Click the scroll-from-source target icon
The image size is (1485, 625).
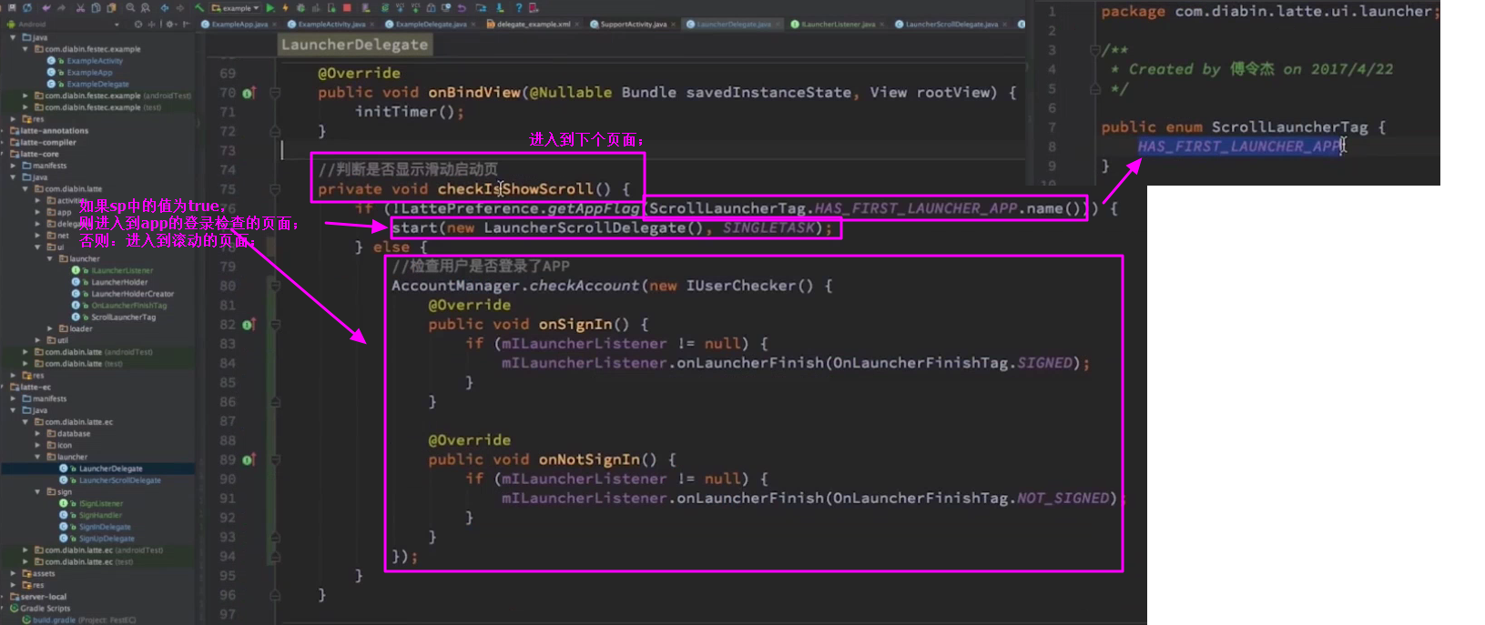click(138, 24)
